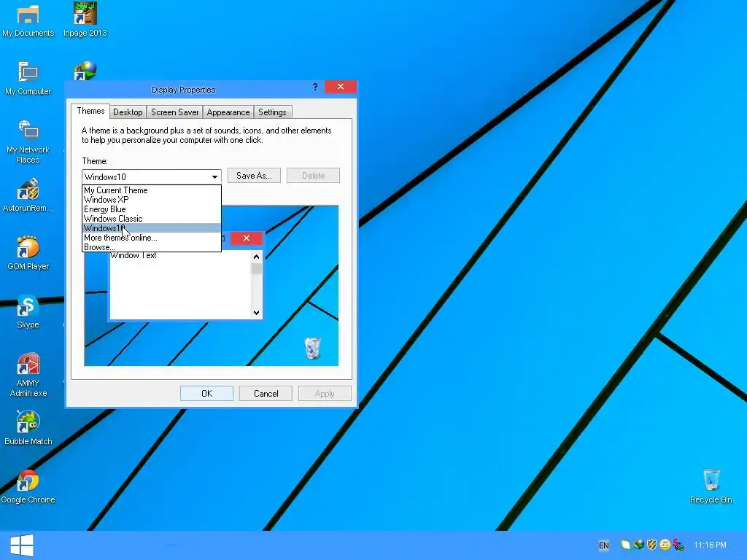This screenshot has height=560, width=747.
Task: Click the white leaf tray icon
Action: click(x=625, y=545)
